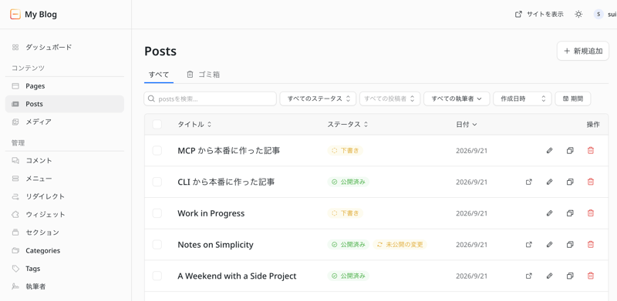Switch to the すべて tab
This screenshot has height=301, width=617.
pos(159,74)
